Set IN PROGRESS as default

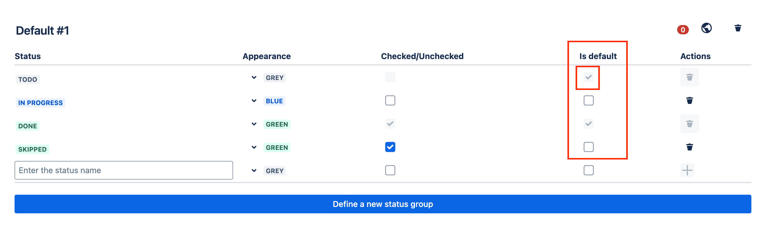tap(588, 100)
